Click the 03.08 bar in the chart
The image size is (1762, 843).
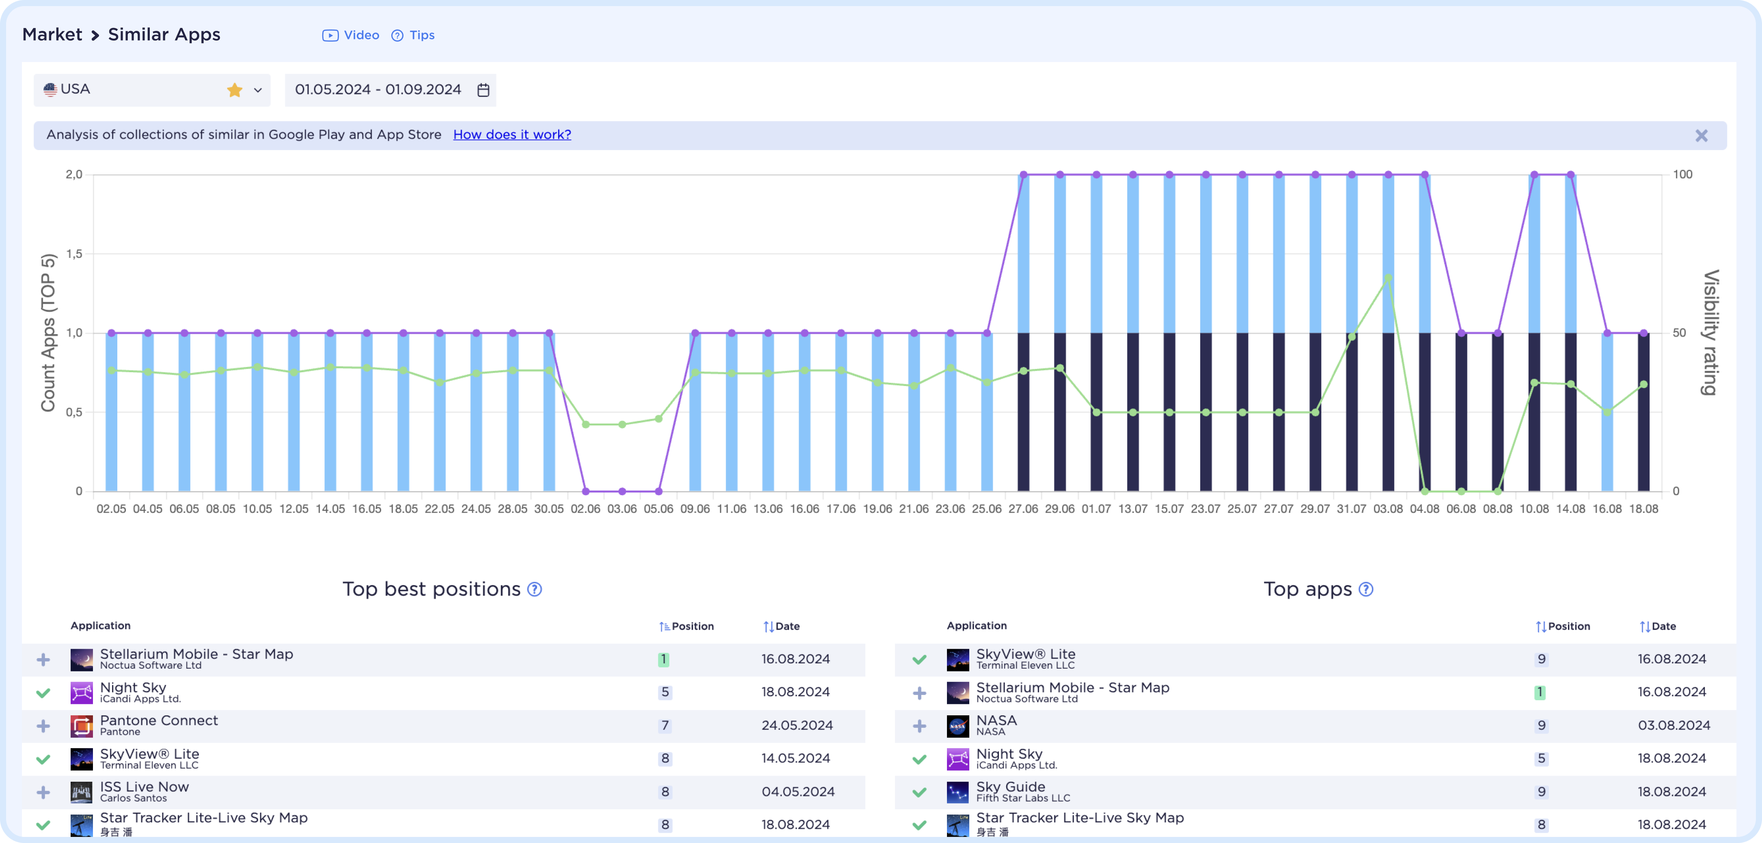click(x=1388, y=332)
